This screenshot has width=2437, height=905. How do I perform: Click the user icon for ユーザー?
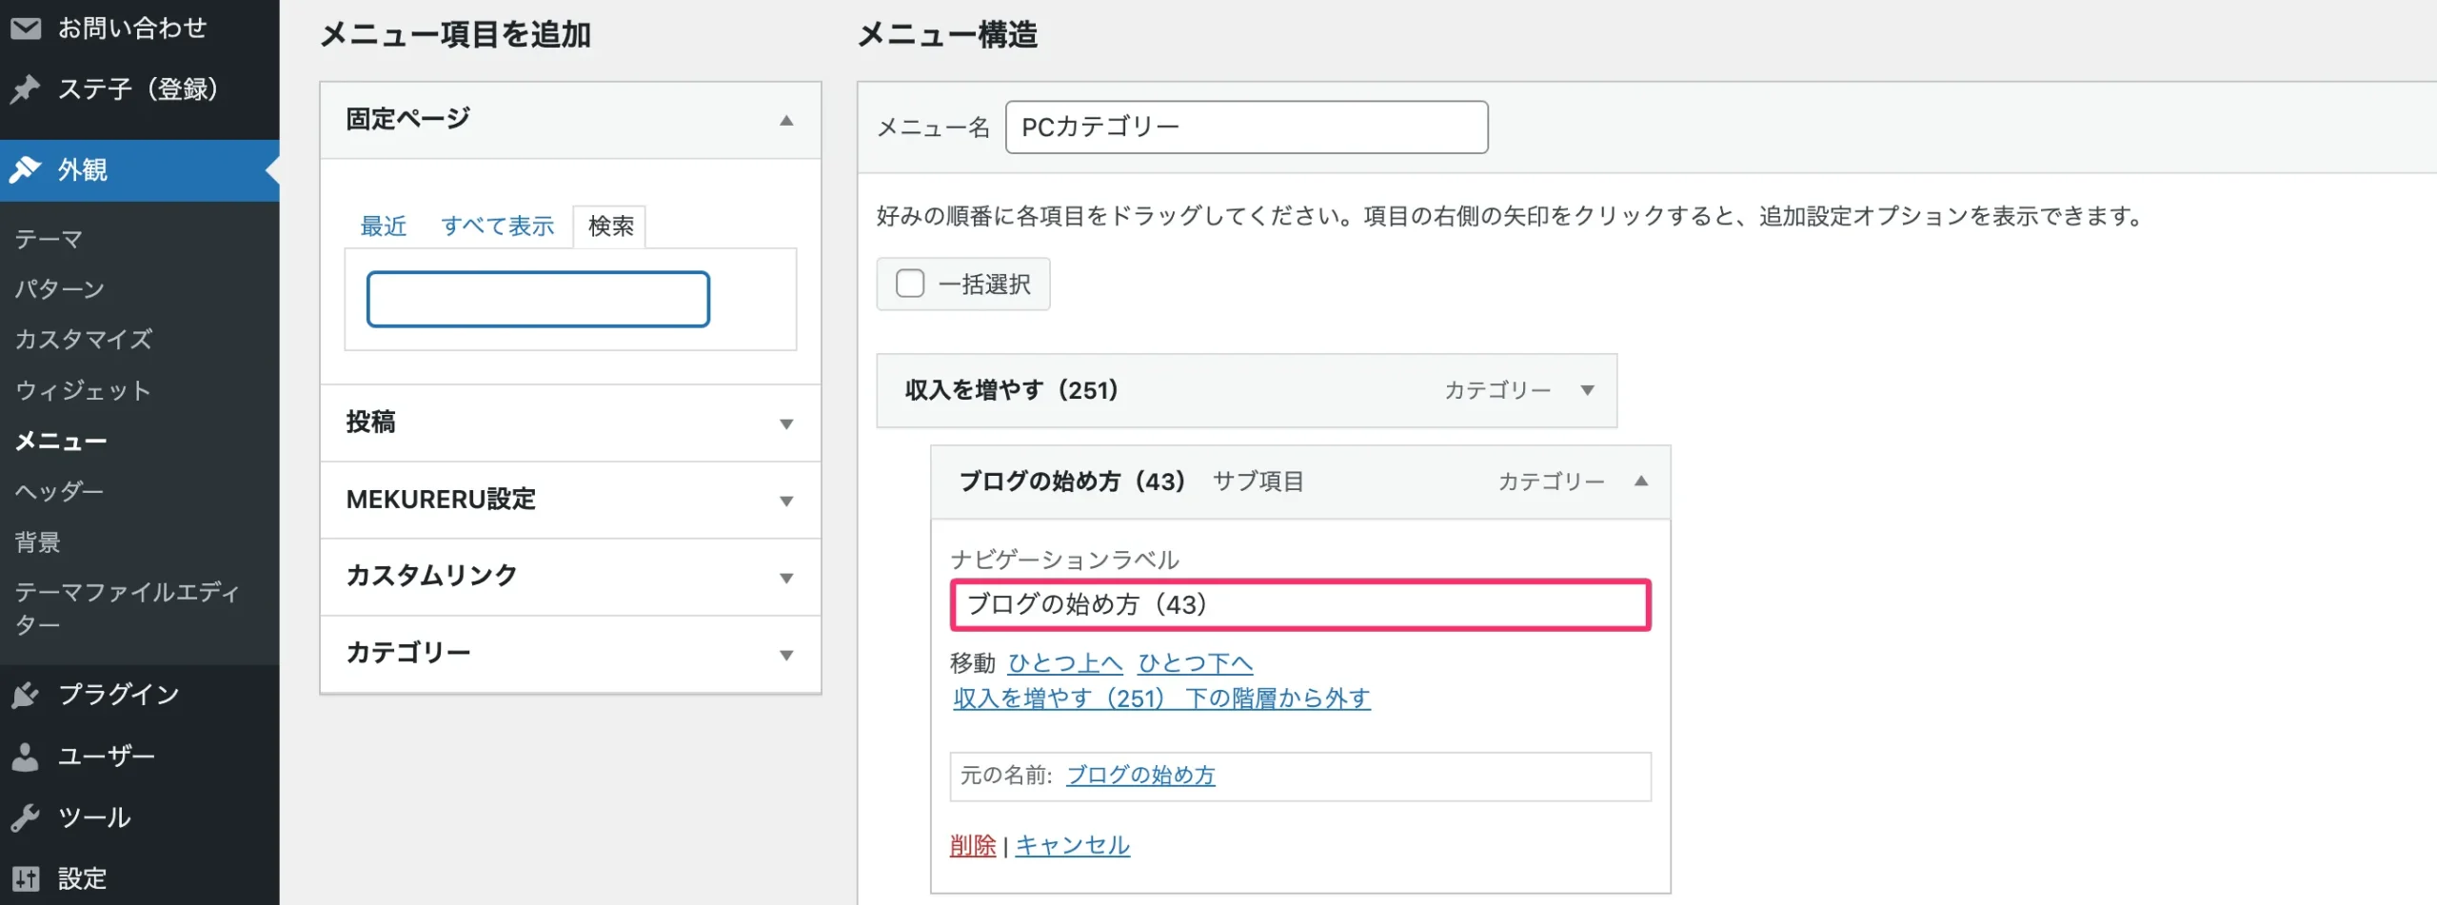click(x=26, y=757)
